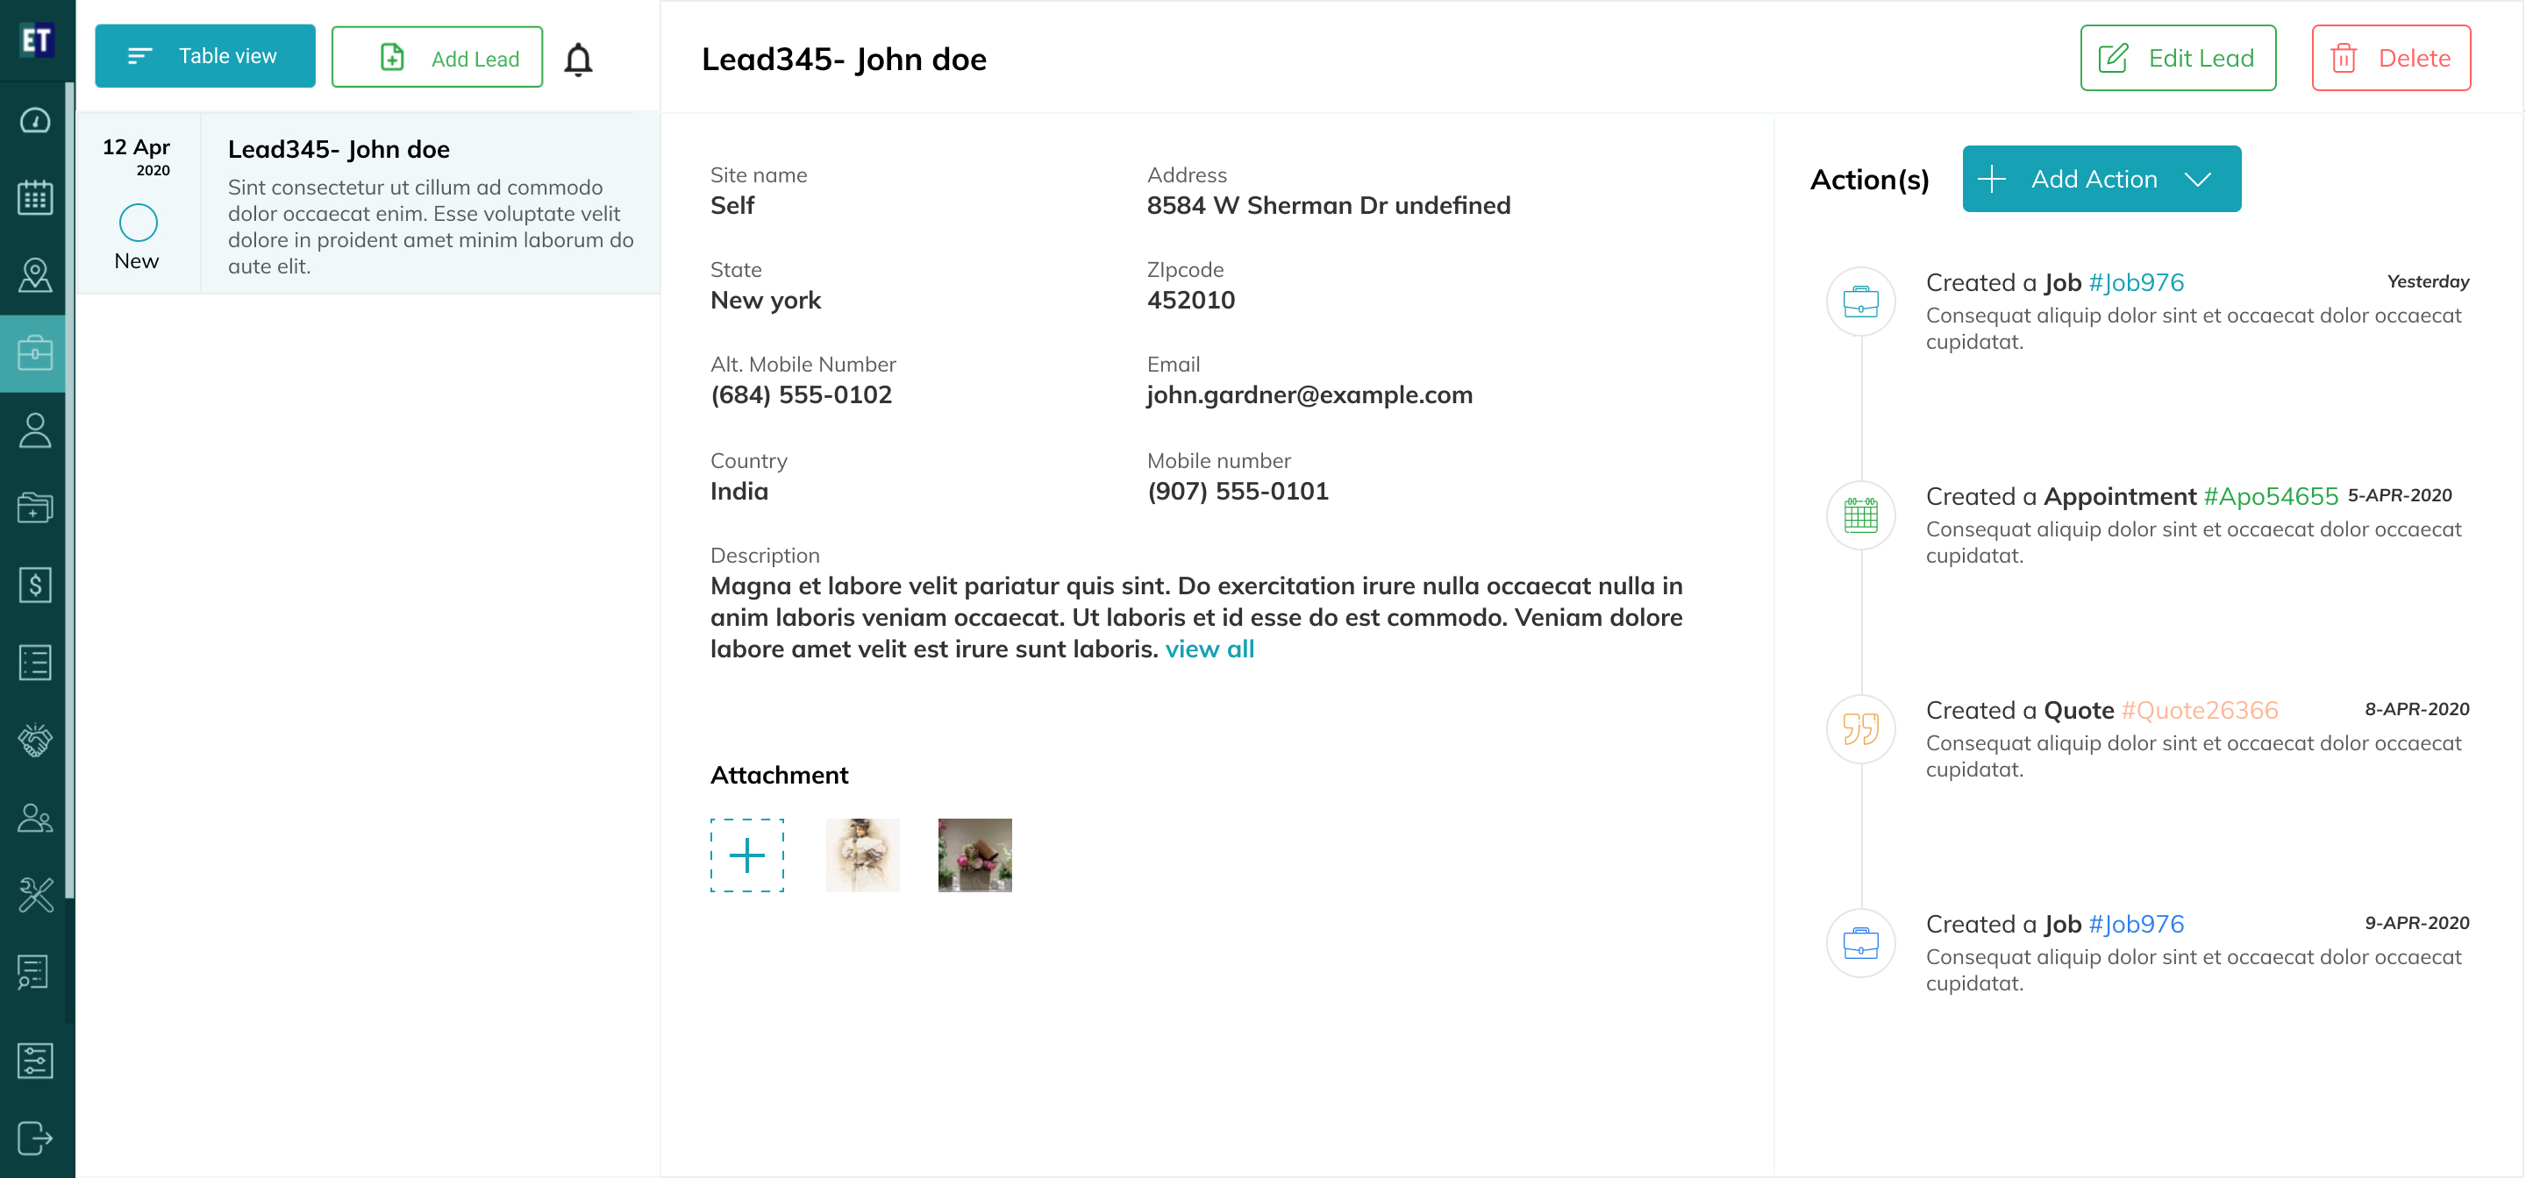Click the 'view all' description link
Image resolution: width=2526 pixels, height=1178 pixels.
click(x=1209, y=649)
